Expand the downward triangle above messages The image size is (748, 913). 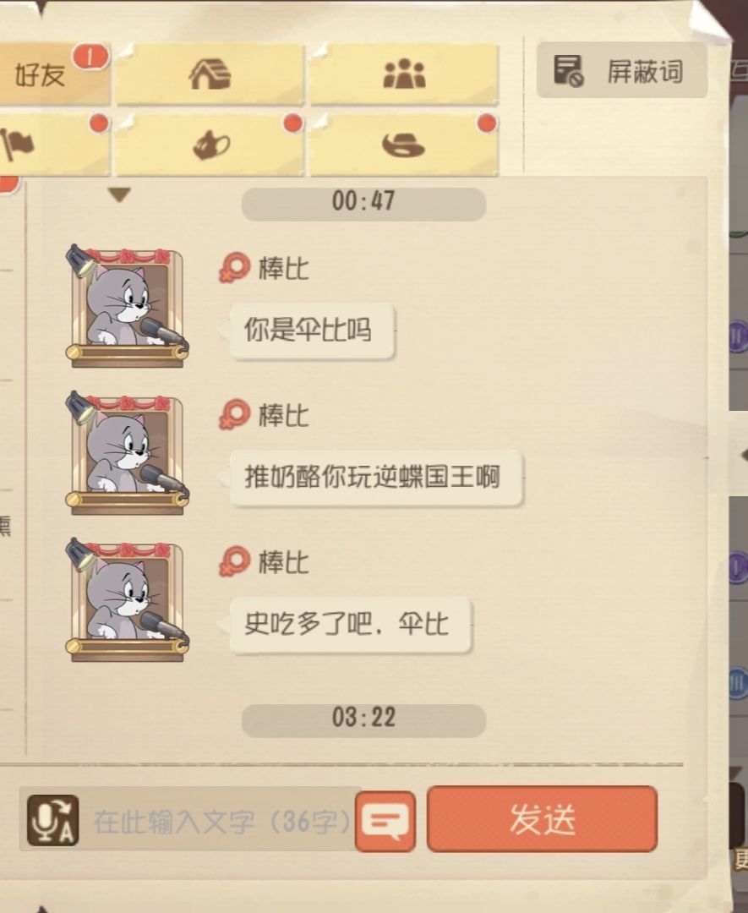tap(119, 194)
